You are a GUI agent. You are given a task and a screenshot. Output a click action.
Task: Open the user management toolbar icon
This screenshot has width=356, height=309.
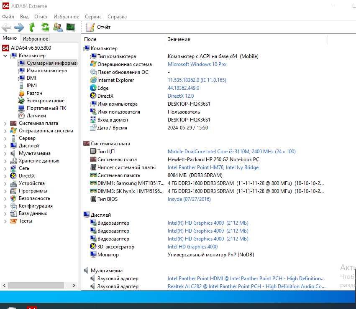pyautogui.click(x=58, y=27)
